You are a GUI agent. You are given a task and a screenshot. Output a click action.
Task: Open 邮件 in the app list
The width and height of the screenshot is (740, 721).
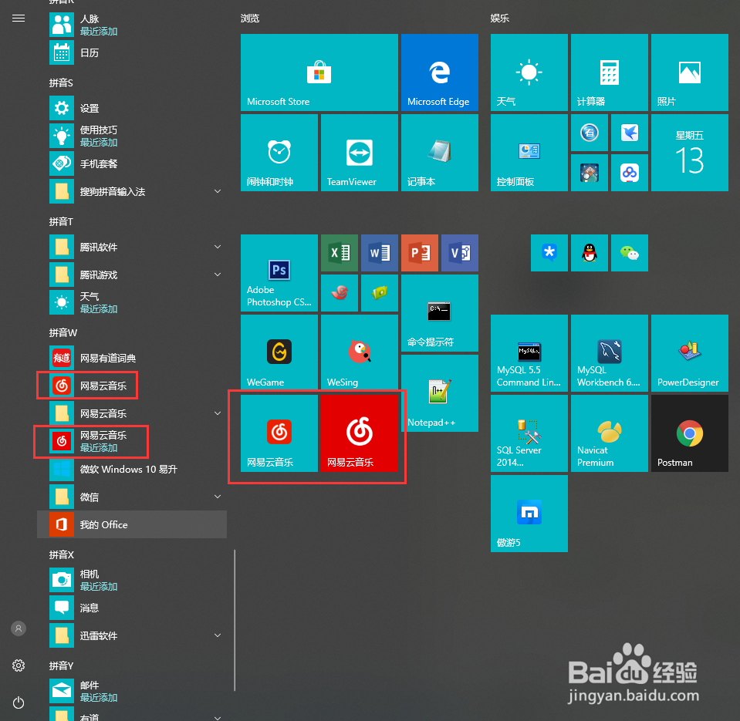point(132,691)
